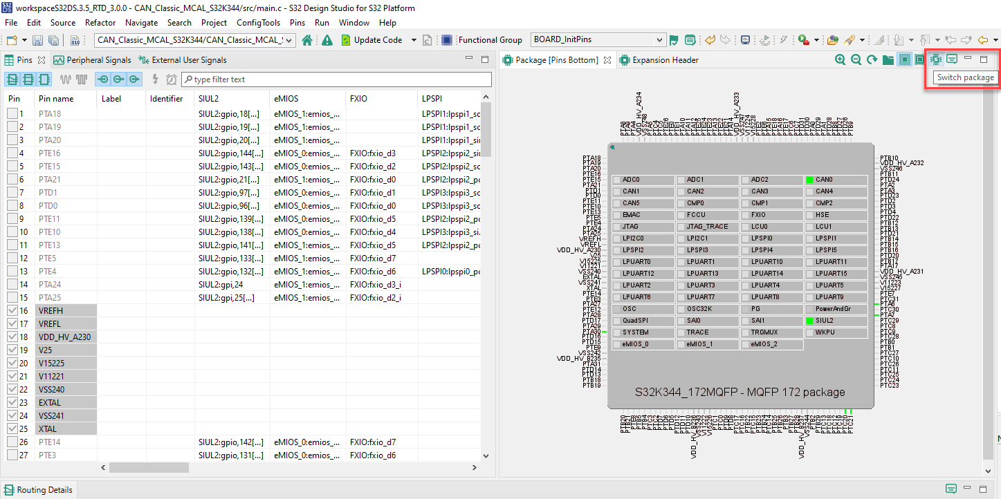The width and height of the screenshot is (1001, 499).
Task: Click the Zoom Out icon in package toolbar
Action: pos(856,60)
